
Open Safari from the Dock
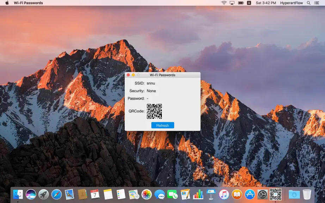[x=57, y=195]
